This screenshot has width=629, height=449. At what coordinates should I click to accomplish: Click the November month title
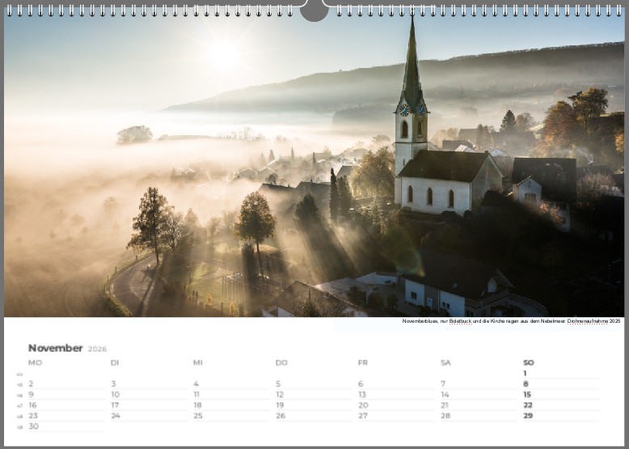(55, 348)
